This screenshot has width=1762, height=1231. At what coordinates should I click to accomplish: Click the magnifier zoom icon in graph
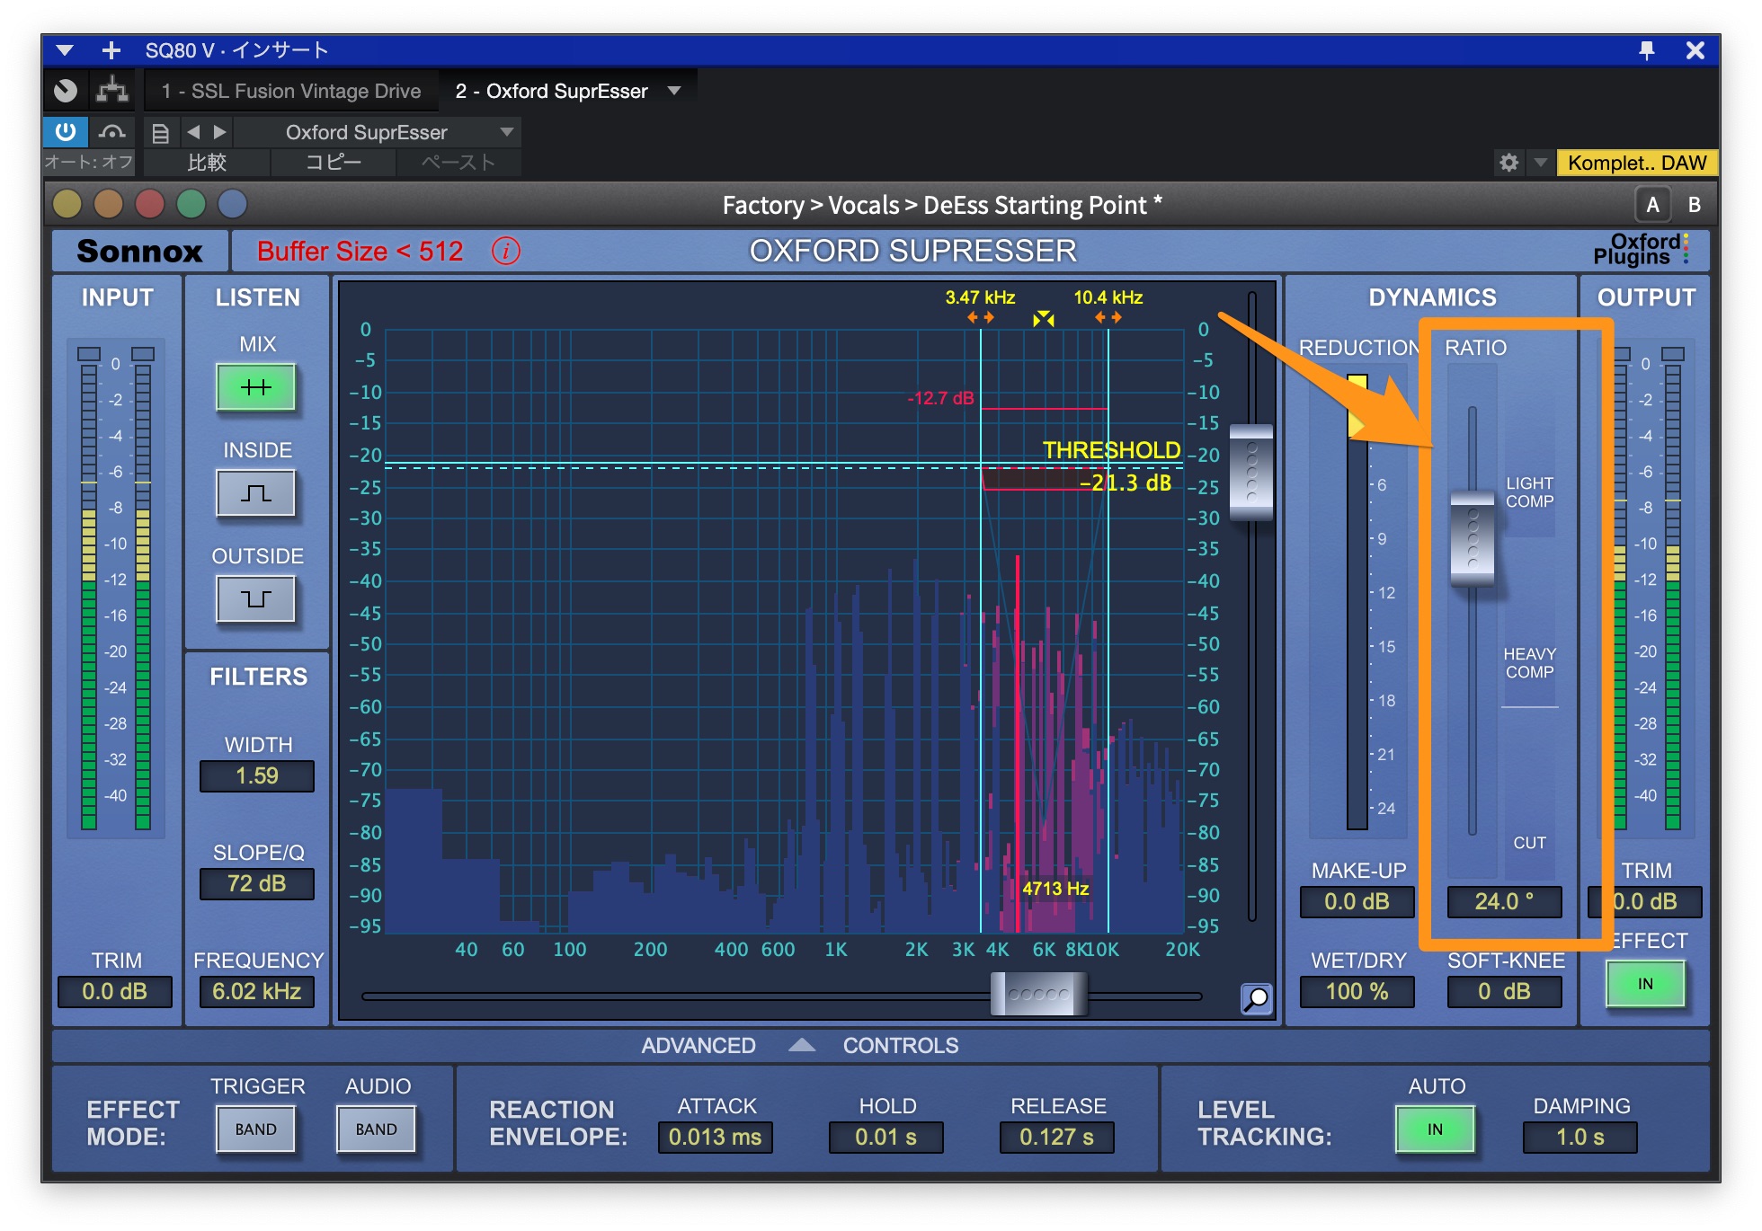click(x=1256, y=997)
